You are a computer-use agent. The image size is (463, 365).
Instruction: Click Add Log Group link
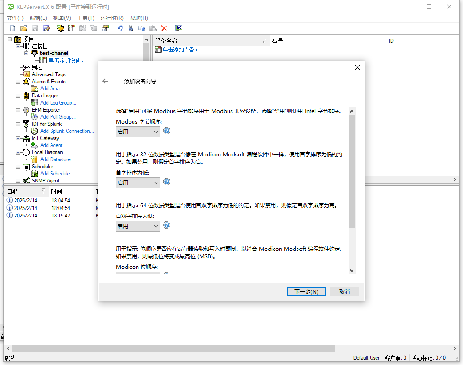tap(58, 103)
